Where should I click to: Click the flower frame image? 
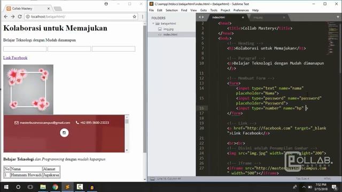coord(28,90)
